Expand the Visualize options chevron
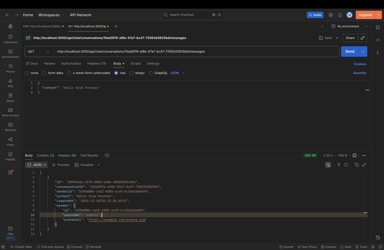 [x=99, y=165]
